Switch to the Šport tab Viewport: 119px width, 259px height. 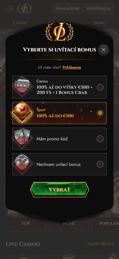99,23
